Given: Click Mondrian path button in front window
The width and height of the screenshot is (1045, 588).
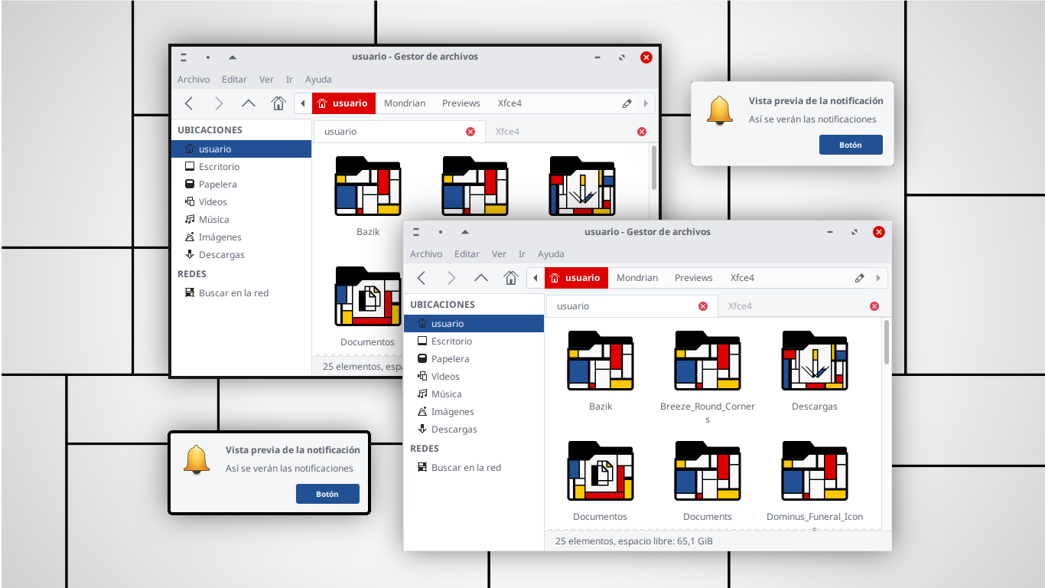Looking at the screenshot, I should tap(637, 278).
